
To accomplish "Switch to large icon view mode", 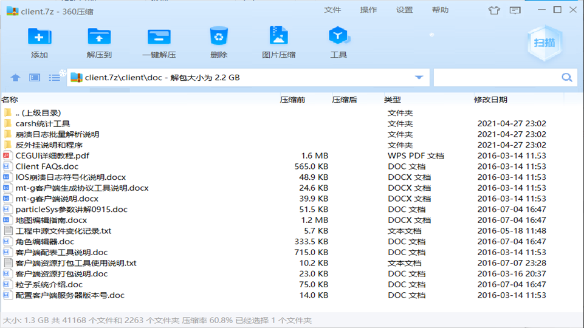I will coord(35,77).
